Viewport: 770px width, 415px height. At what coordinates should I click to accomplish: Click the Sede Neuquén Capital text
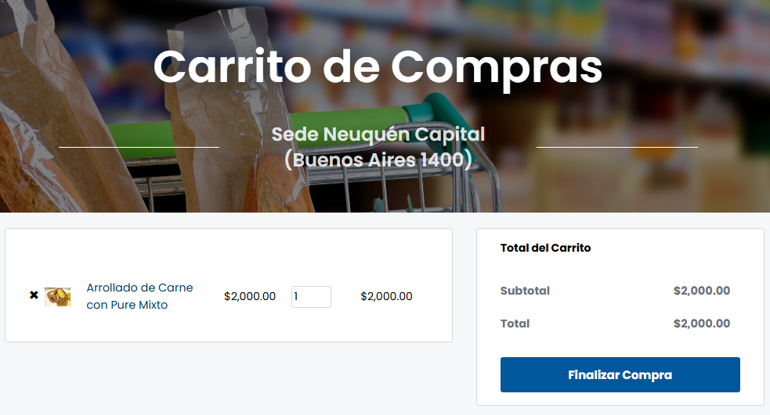(378, 134)
